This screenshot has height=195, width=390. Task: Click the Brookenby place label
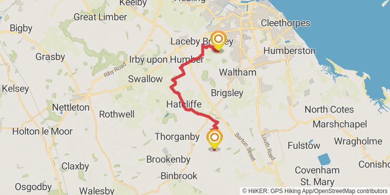[x=168, y=159]
